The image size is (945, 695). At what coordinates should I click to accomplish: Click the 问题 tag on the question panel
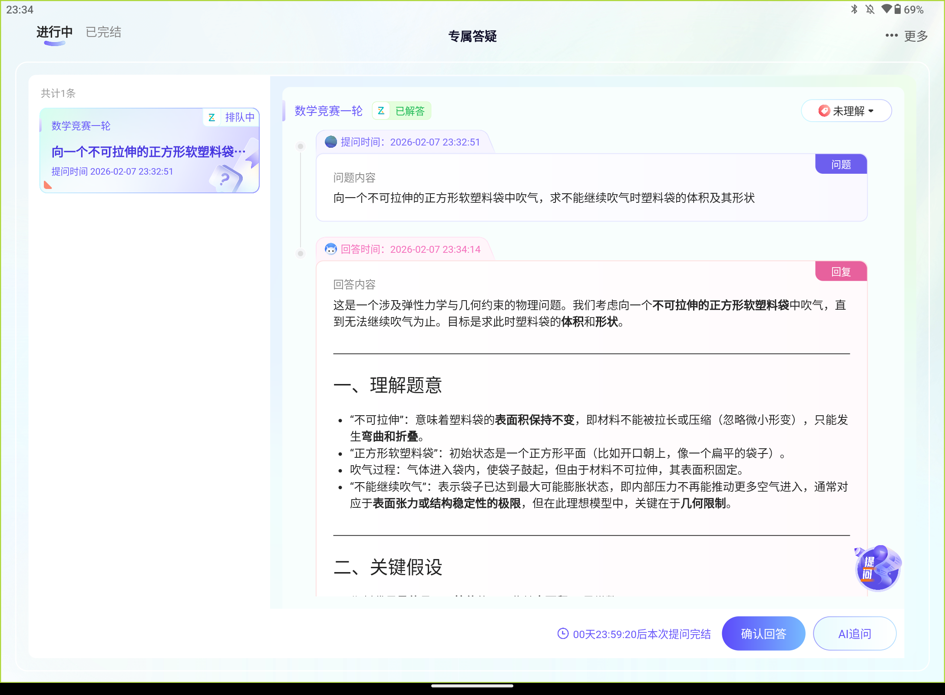click(x=840, y=164)
